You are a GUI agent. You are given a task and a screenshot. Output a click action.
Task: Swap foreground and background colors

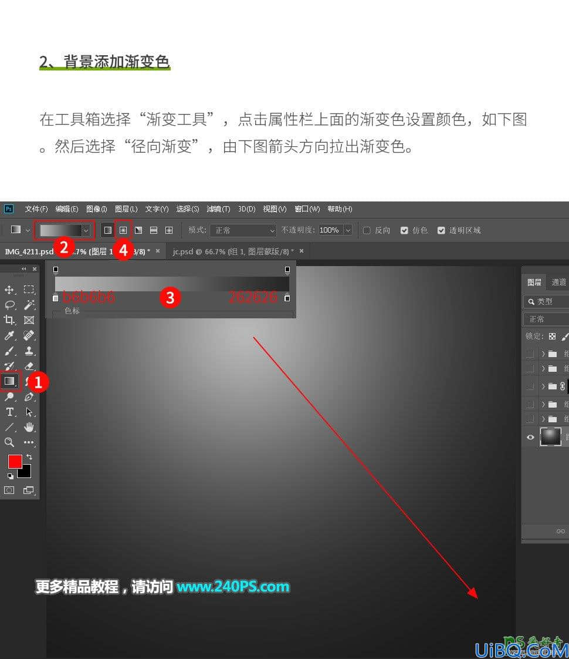(x=29, y=456)
